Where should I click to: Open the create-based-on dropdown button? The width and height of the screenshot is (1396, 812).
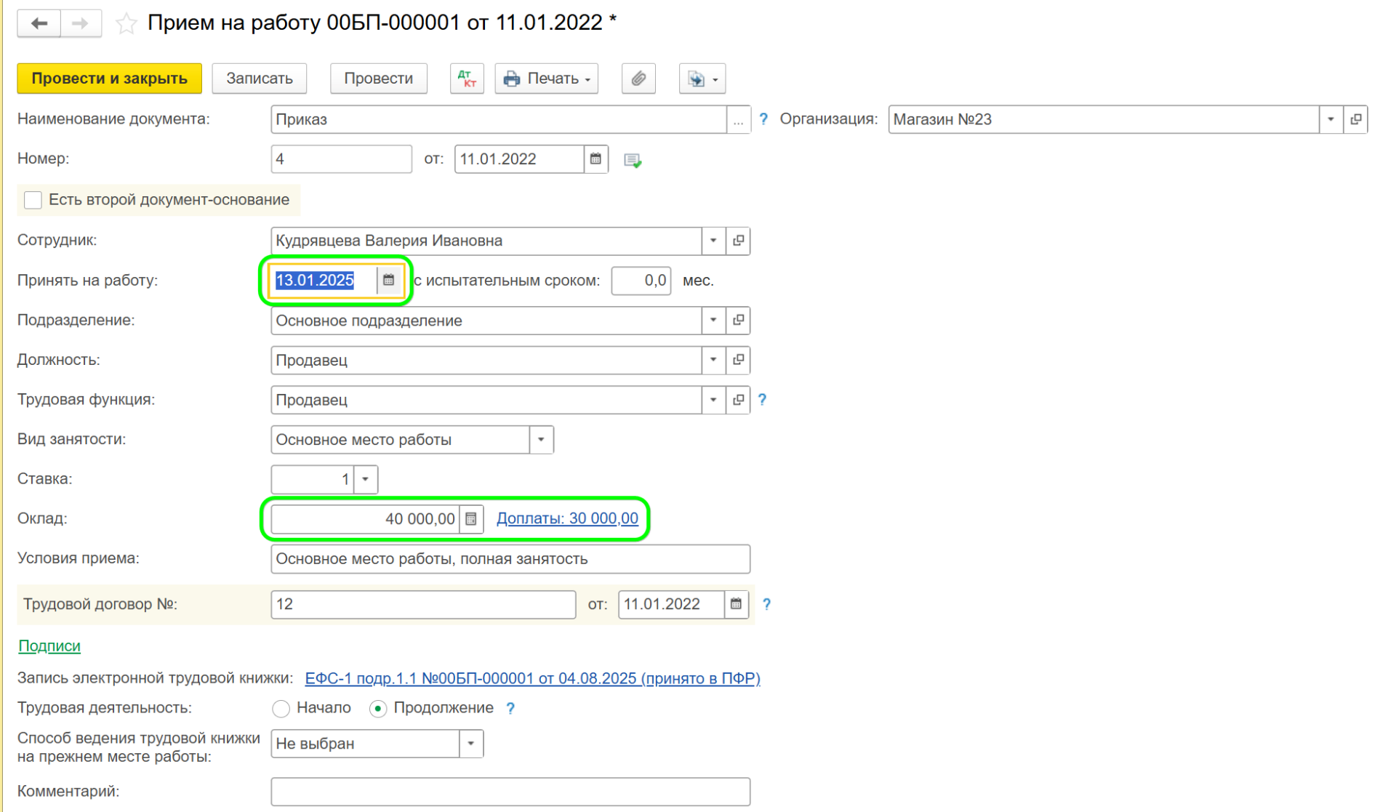point(702,79)
